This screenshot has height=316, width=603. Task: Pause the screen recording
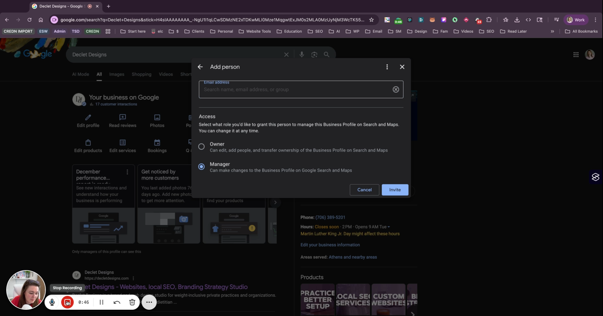101,302
